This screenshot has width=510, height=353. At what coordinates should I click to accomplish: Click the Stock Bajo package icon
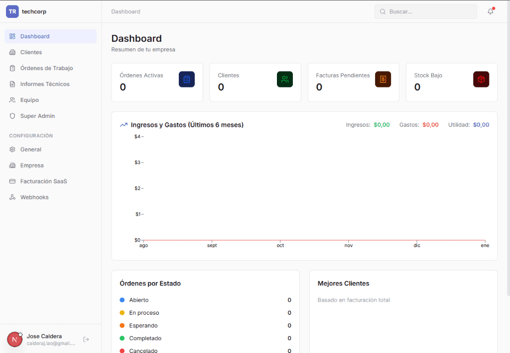[x=481, y=79]
